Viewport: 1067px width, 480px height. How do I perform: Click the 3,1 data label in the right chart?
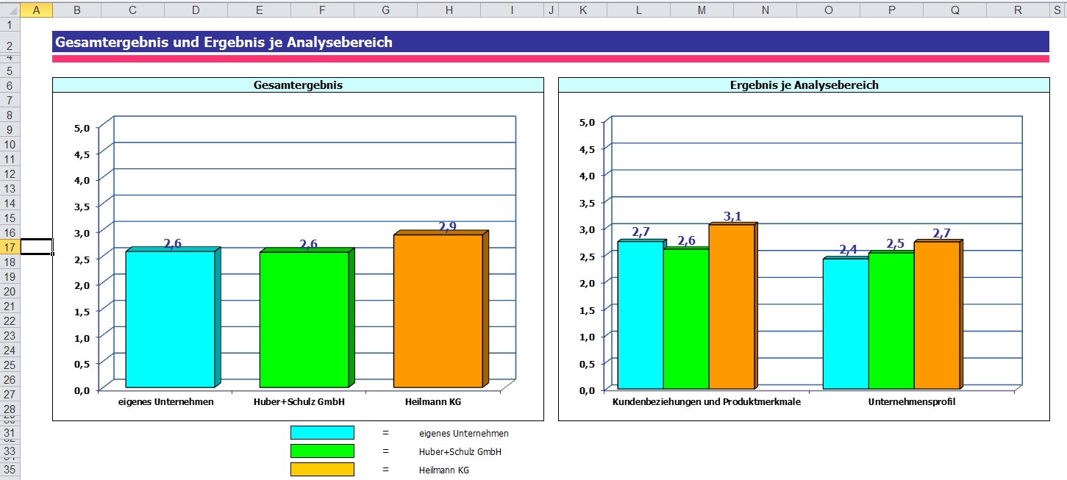pos(732,216)
